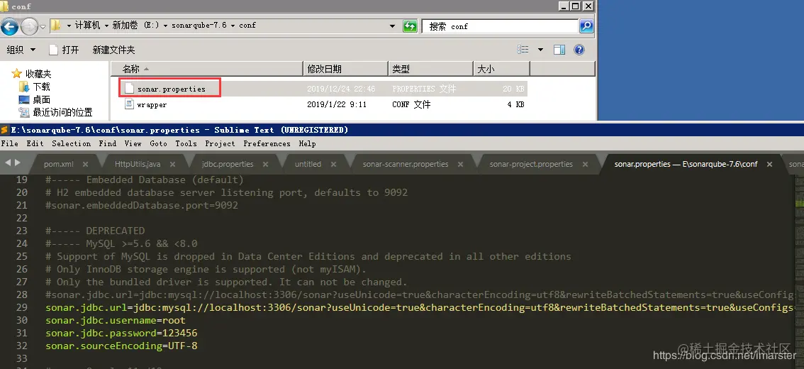The width and height of the screenshot is (804, 369).
Task: Click the 新建文件夹 button
Action: [x=113, y=50]
